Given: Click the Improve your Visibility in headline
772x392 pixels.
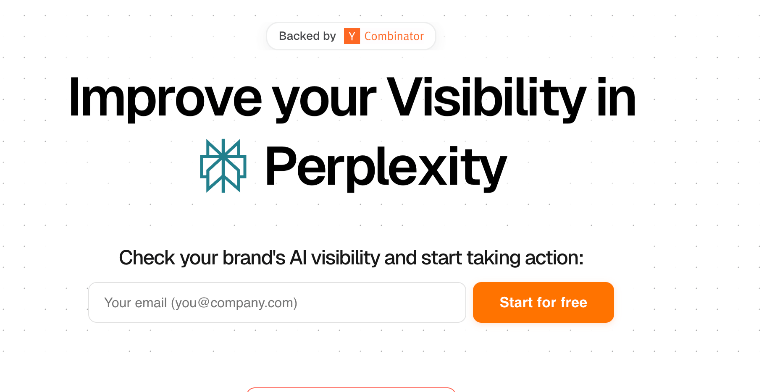Looking at the screenshot, I should pyautogui.click(x=352, y=99).
